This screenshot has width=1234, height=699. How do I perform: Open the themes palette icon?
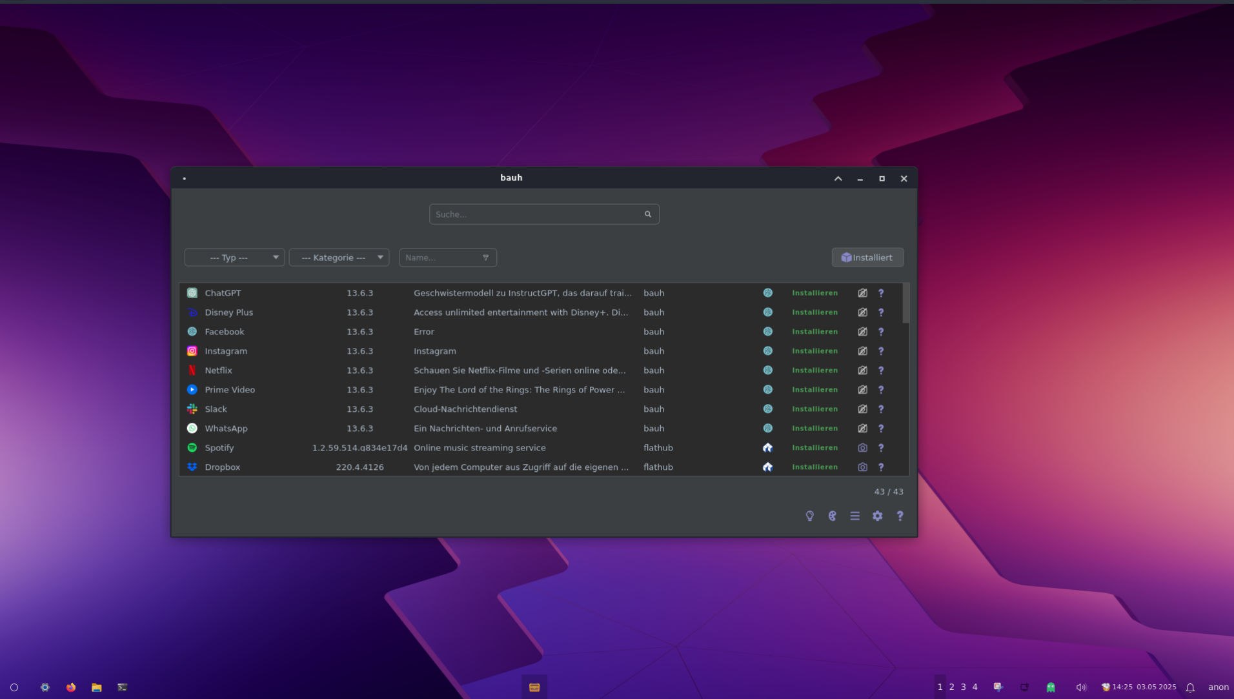click(x=832, y=516)
